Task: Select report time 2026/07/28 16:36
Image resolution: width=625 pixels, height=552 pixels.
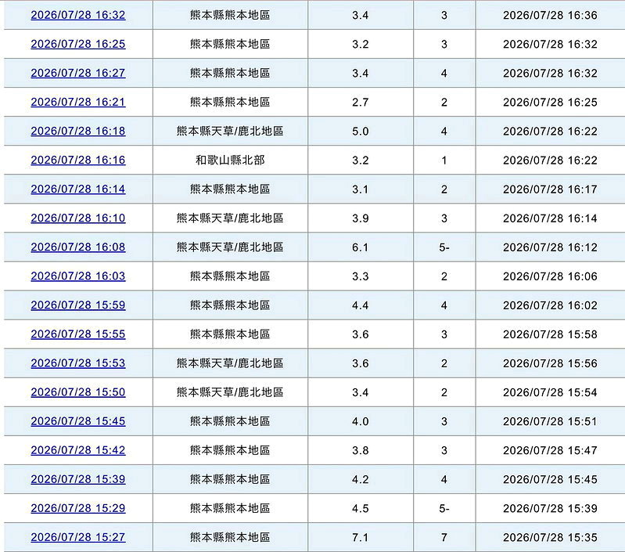Action: [x=550, y=15]
